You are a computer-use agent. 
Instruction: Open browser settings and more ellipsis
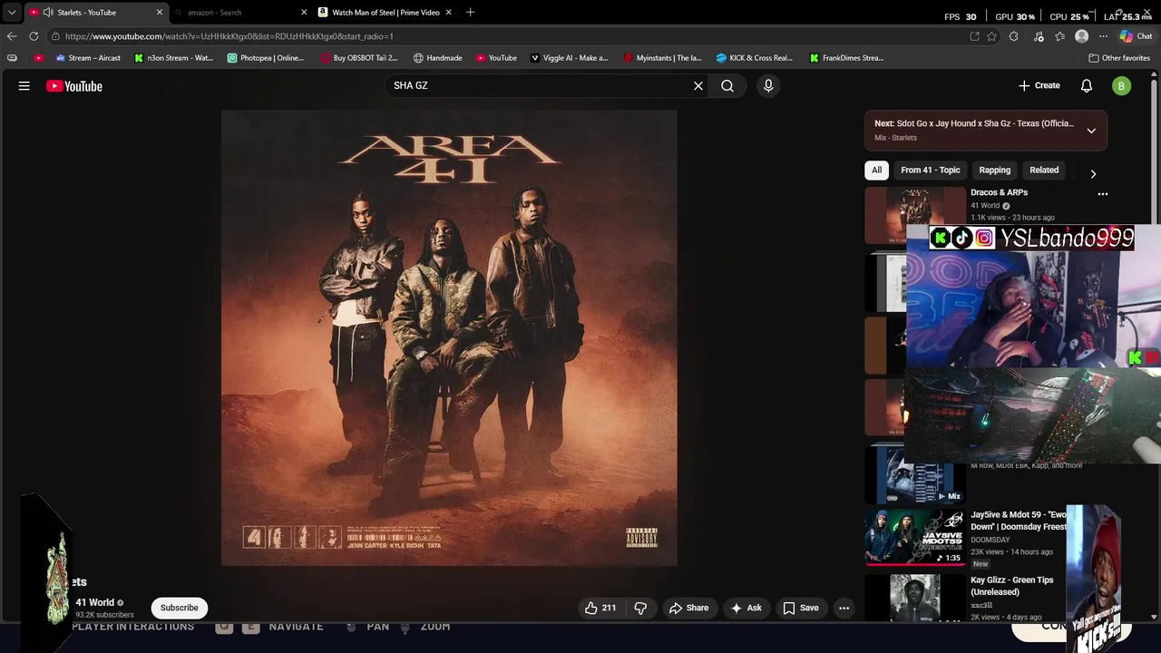tap(1103, 36)
